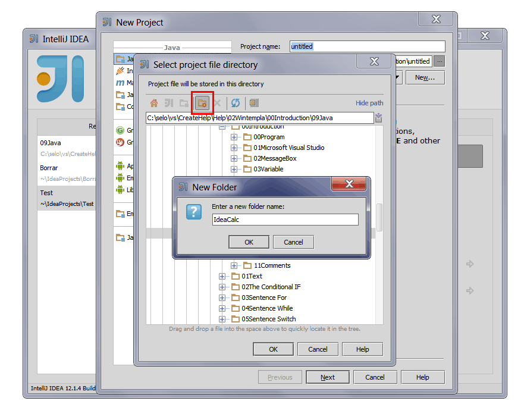Select 02The Conditional IF folder

(271, 287)
